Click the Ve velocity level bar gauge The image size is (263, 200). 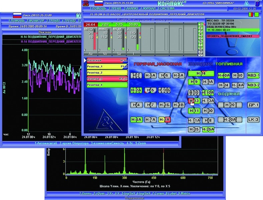[109, 39]
